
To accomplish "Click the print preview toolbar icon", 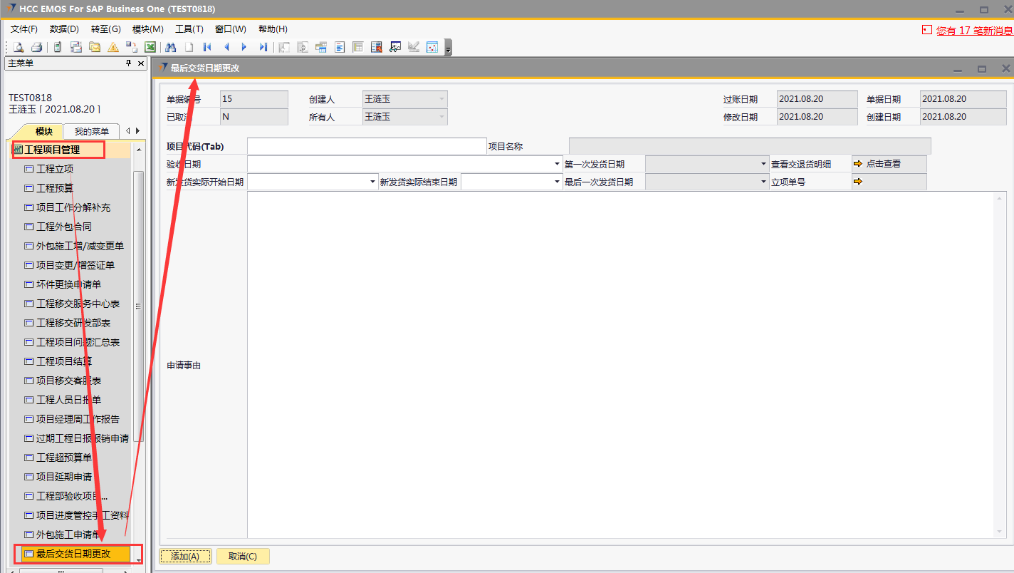I will point(19,47).
